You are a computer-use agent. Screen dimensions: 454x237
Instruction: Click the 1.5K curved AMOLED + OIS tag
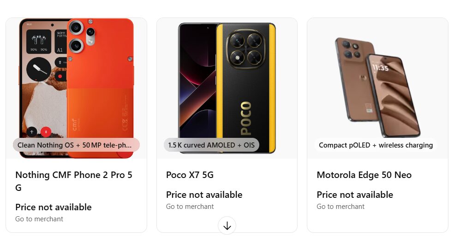211,145
